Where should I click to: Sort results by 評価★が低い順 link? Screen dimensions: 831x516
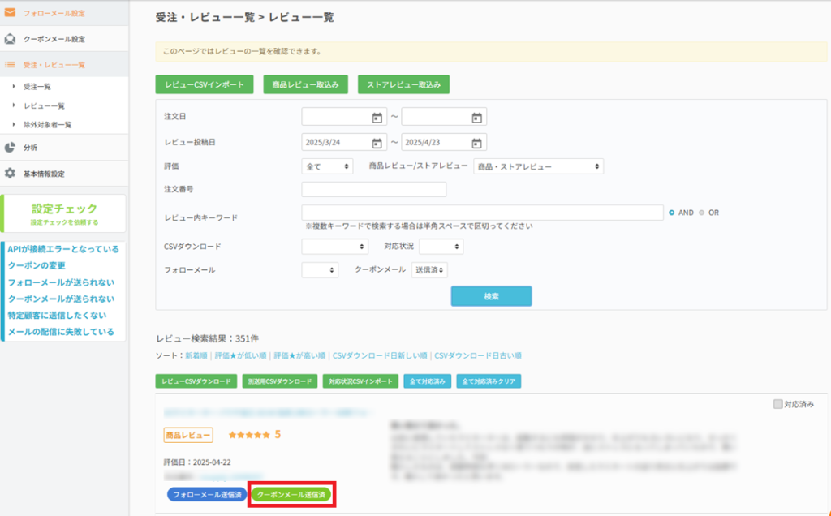pos(240,355)
